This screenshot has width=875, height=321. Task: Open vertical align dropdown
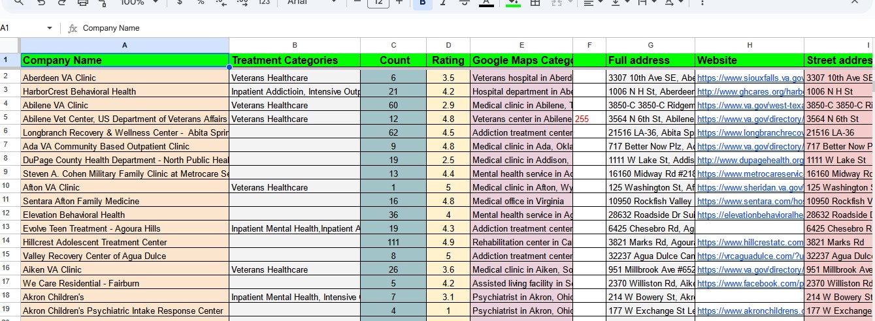[619, 2]
